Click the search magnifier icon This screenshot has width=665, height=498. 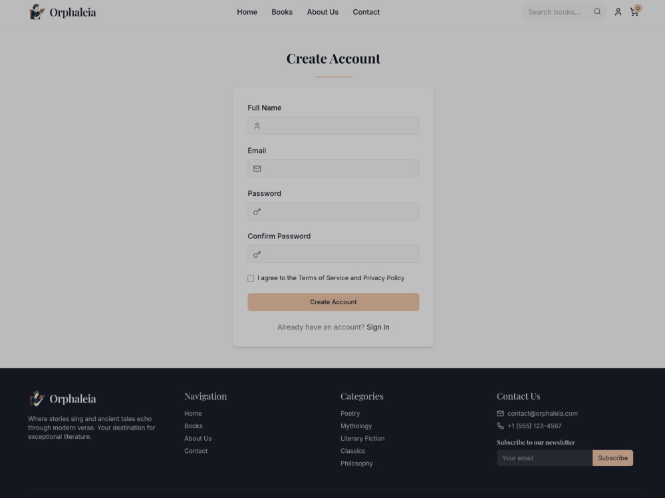[x=597, y=12]
